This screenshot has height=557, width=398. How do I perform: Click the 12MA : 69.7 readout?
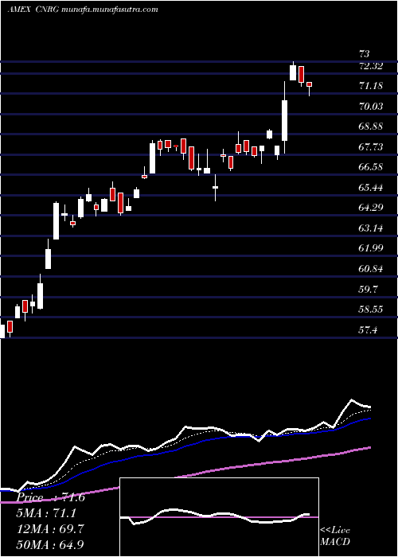click(x=50, y=528)
